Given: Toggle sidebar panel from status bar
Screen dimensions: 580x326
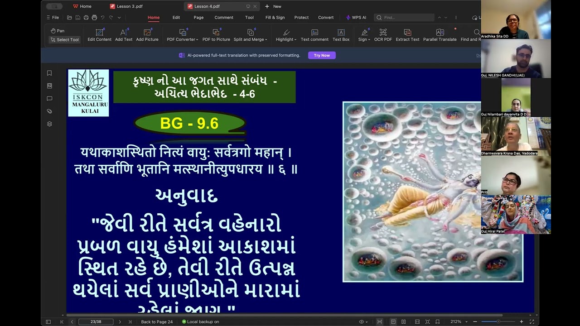Looking at the screenshot, I should pyautogui.click(x=48, y=321).
